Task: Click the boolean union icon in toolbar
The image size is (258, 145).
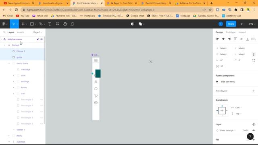Action: 140,24
